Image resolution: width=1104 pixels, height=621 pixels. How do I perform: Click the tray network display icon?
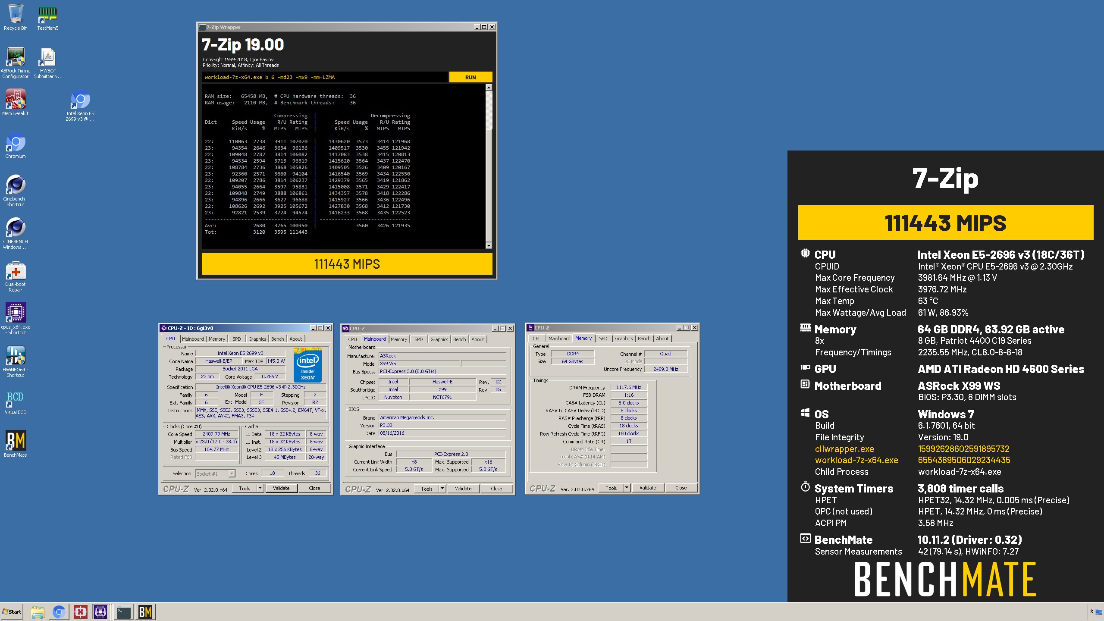tap(1099, 612)
